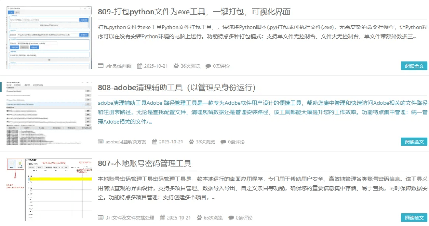Click 0条评论 under the 809 article
This screenshot has height=226, width=429.
(221, 66)
